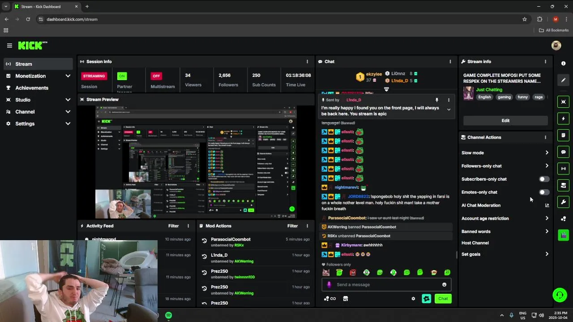
Task: Click Filter in Mod Actions
Action: tap(292, 226)
